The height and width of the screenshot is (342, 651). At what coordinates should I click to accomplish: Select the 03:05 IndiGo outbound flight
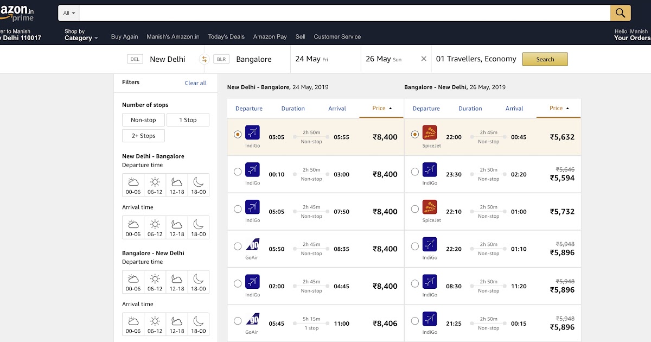[x=238, y=134]
